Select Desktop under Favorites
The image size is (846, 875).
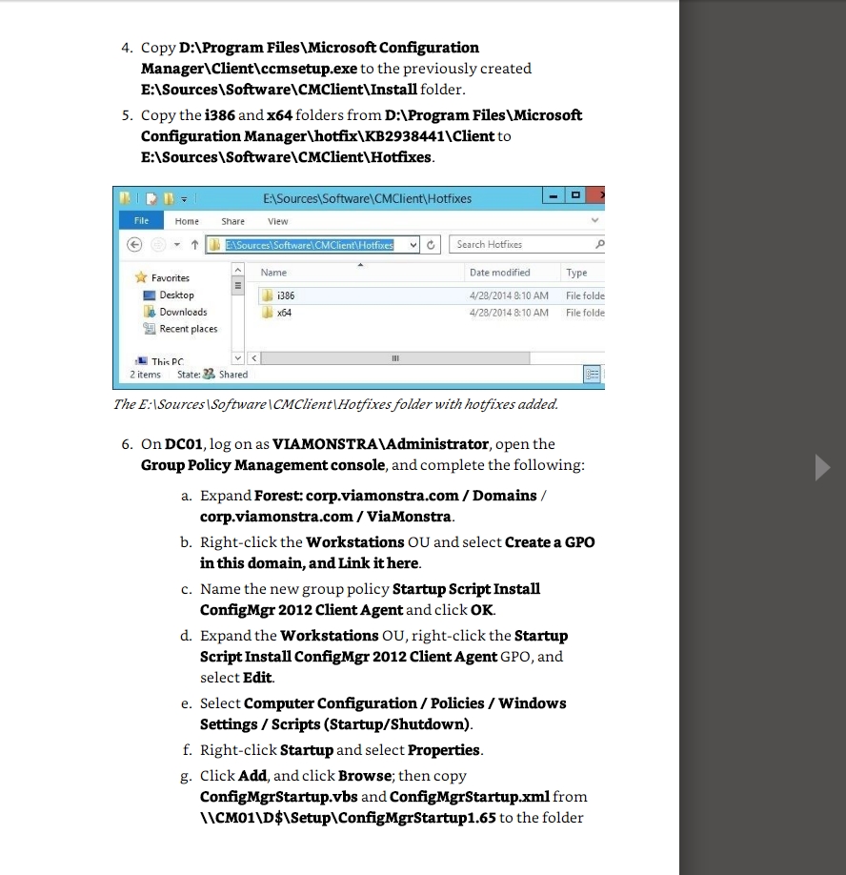176,295
